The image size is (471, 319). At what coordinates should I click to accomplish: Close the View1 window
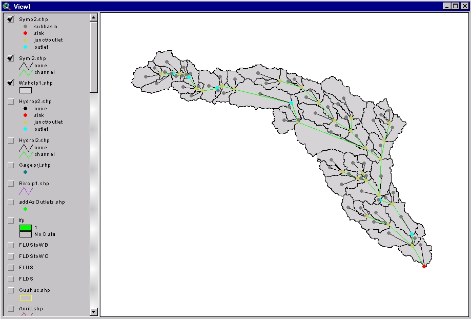pos(464,6)
